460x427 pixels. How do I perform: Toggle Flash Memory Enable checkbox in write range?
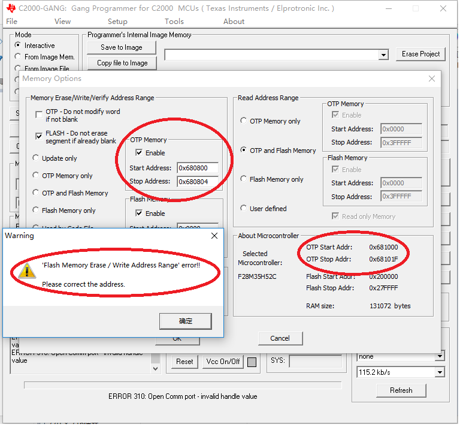[139, 213]
